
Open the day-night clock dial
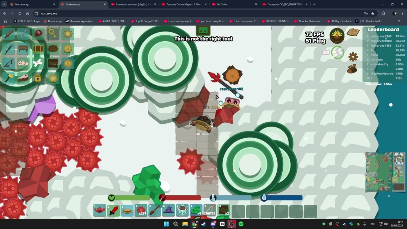click(337, 36)
